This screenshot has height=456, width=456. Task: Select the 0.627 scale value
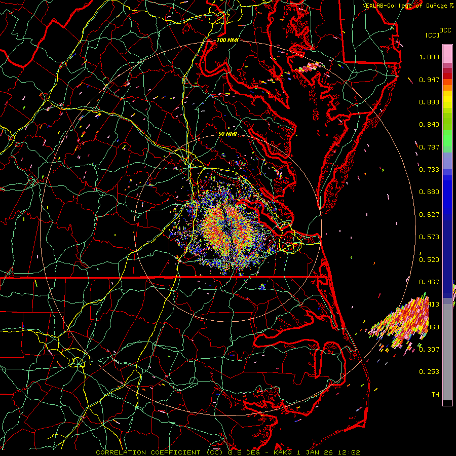[x=429, y=215]
